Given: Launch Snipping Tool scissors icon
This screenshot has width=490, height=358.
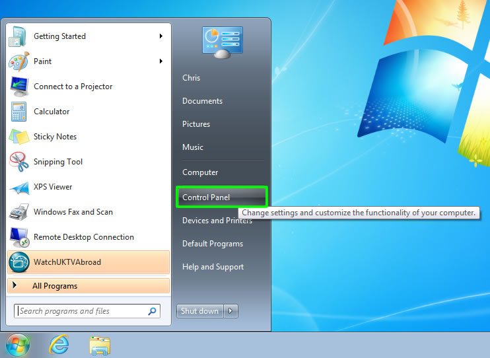Looking at the screenshot, I should (18, 162).
